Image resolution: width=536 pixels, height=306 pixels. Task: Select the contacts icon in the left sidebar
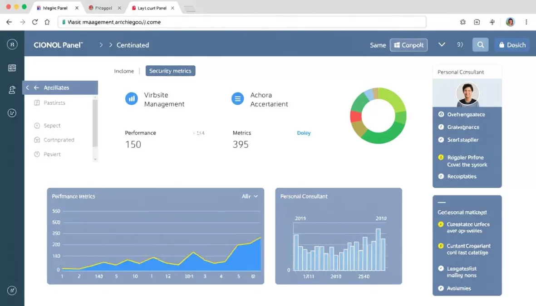12,90
